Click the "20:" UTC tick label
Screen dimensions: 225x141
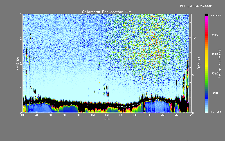click(x=163, y=115)
